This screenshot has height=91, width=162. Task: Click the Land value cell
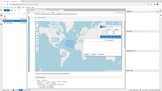(x=116, y=32)
